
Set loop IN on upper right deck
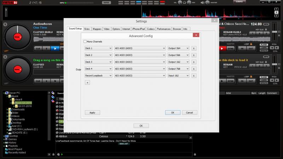(x=242, y=48)
